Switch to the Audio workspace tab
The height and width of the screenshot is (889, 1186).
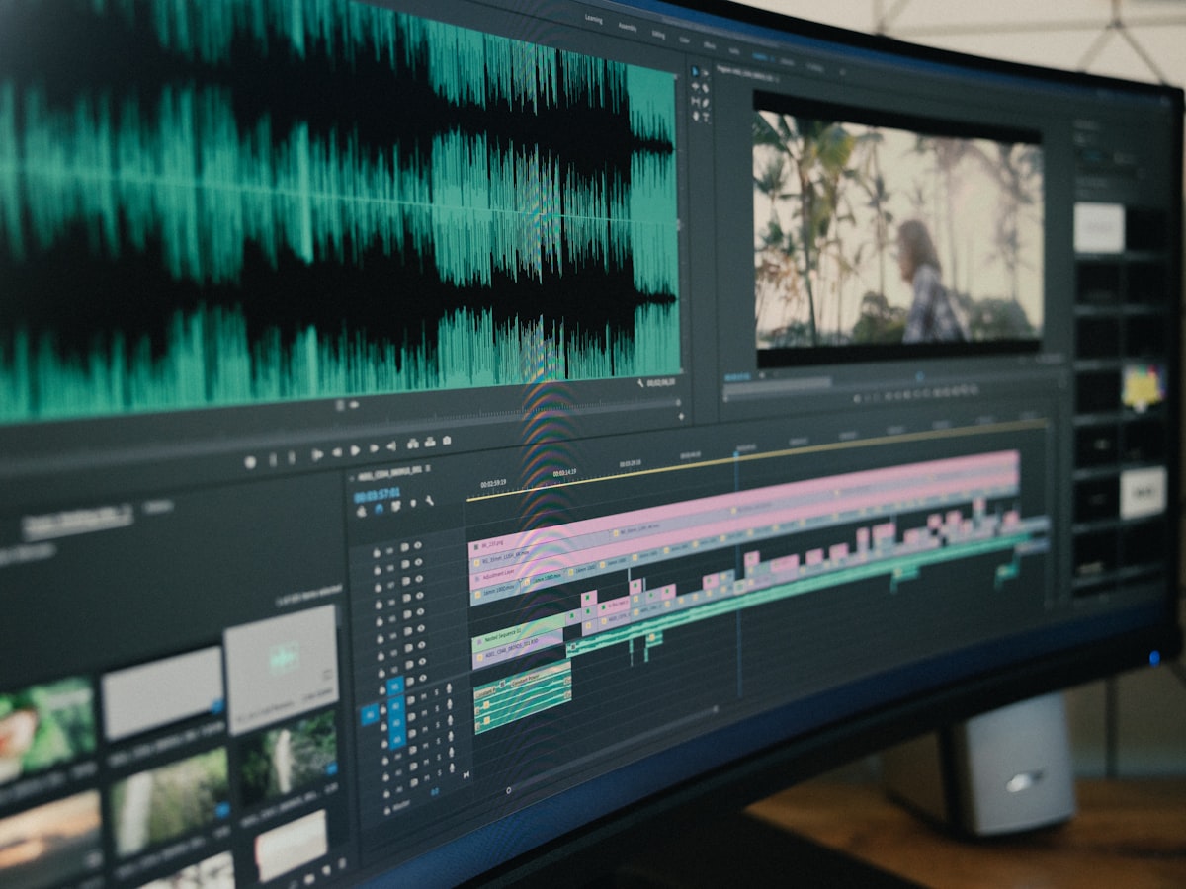[x=734, y=50]
